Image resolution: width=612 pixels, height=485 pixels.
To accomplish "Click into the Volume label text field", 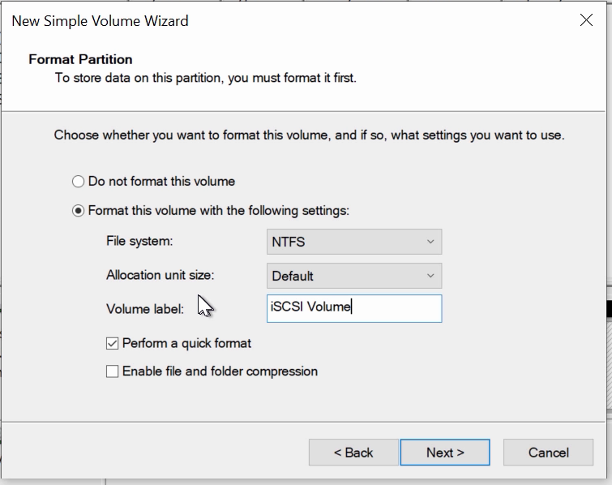I will click(x=354, y=308).
